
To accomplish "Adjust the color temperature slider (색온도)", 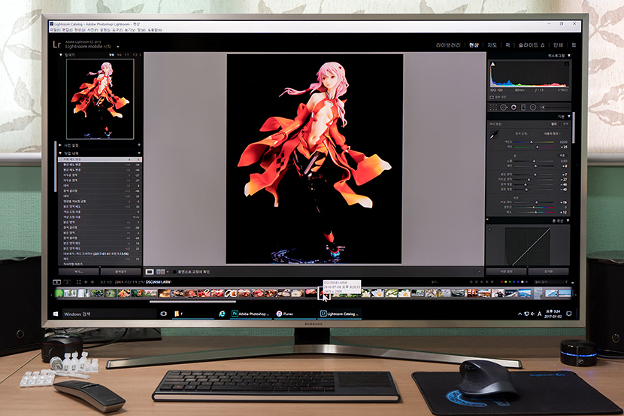I will (531, 141).
